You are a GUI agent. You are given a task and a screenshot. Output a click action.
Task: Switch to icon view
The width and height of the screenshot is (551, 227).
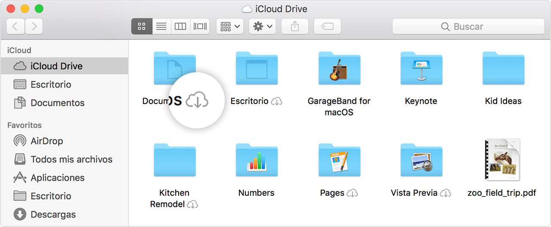pos(142,27)
